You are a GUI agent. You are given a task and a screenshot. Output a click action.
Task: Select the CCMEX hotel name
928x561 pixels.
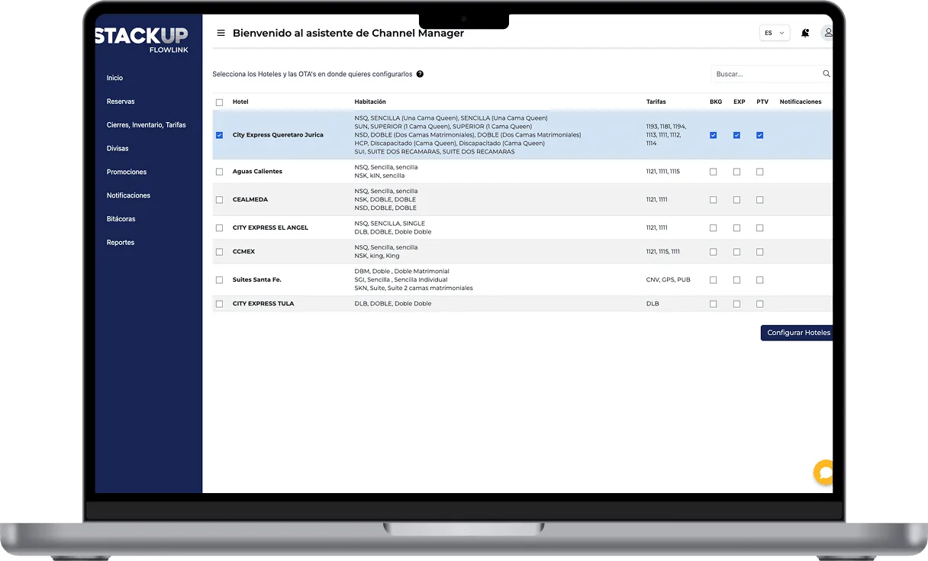click(x=244, y=252)
